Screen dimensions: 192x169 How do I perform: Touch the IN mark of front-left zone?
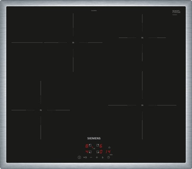point(41,110)
